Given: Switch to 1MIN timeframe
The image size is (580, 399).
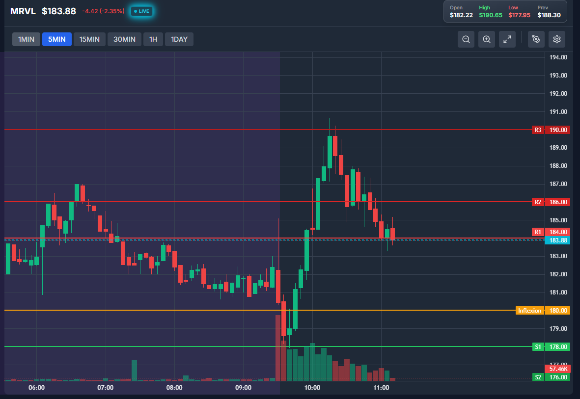Looking at the screenshot, I should pos(26,39).
